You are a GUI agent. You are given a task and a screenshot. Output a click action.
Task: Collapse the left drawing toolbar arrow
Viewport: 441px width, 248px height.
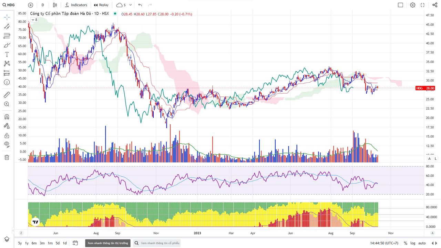(13, 230)
